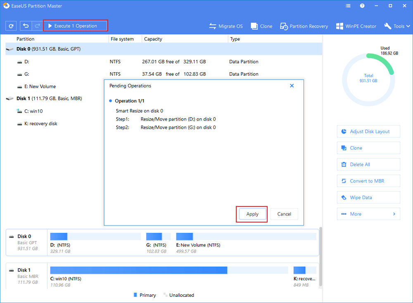The height and width of the screenshot is (303, 413).
Task: Click Step2 Resize/Move partition (G:) text
Action: coord(178,128)
